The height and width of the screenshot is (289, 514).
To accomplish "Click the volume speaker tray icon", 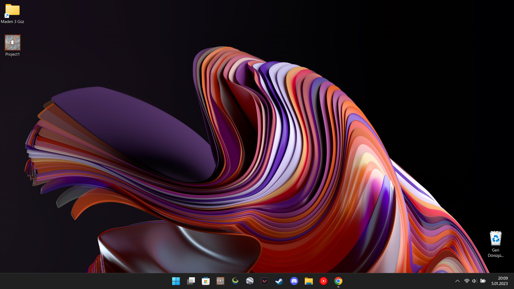I will tap(474, 281).
